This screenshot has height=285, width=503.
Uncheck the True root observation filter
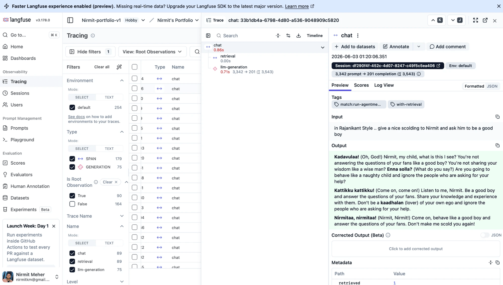pos(72,195)
